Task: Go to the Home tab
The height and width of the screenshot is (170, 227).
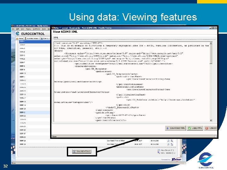Action: click(x=20, y=38)
